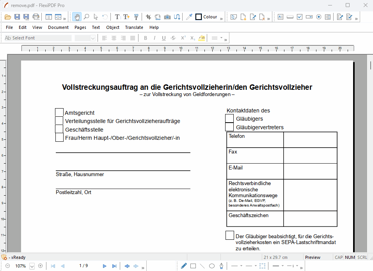This screenshot has height=271, width=373.
Task: Check the Geschäftsstelle box
Action: tap(59, 129)
